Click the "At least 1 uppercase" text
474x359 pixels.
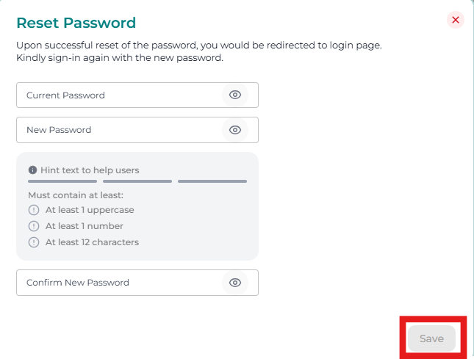point(90,210)
